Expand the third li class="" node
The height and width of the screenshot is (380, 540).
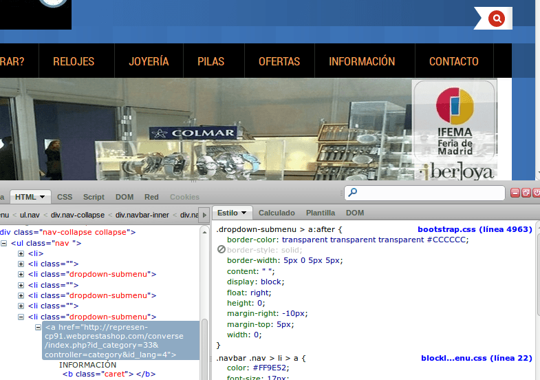tap(21, 306)
